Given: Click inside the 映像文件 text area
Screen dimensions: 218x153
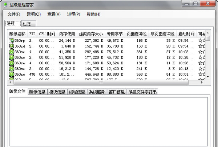Looking at the screenshot, I should tap(109, 122).
